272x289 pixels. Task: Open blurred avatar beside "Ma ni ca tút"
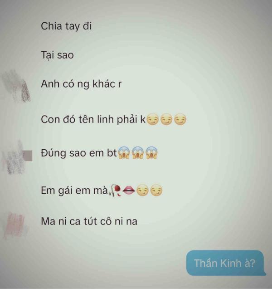[15, 226]
